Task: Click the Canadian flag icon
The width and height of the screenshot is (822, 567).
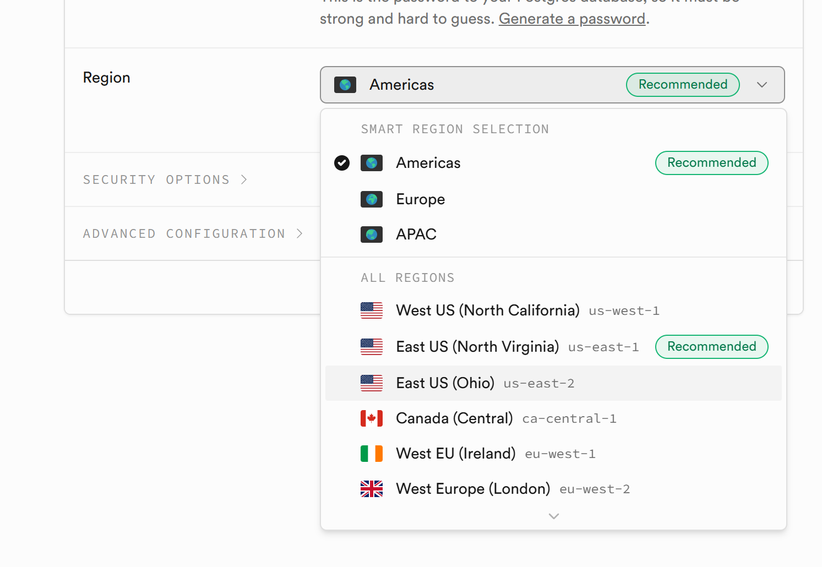Action: (372, 418)
